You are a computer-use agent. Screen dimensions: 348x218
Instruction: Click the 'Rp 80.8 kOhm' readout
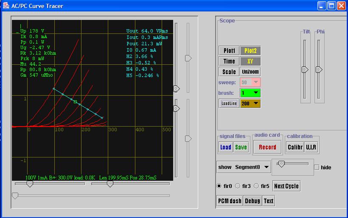[38, 69]
